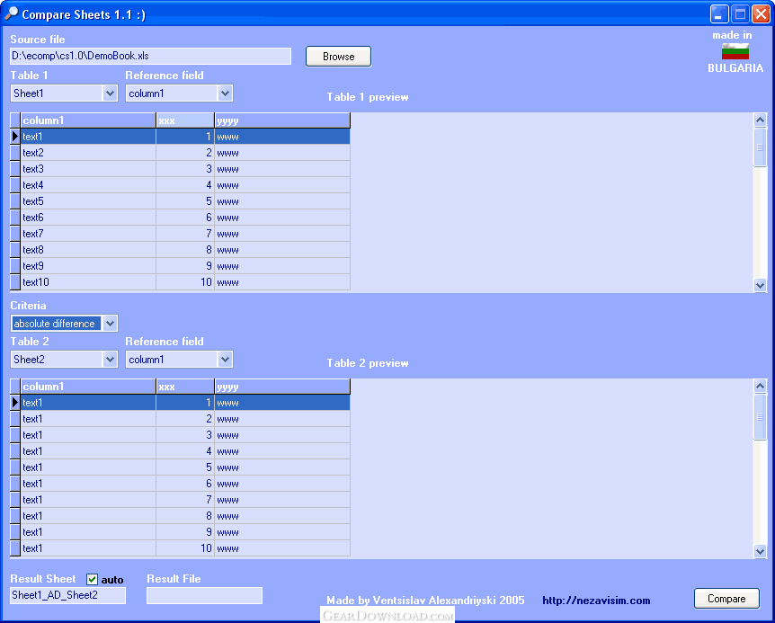Click Table 2 current-row indicator arrow
Viewport: 775px width, 623px height.
tap(14, 403)
